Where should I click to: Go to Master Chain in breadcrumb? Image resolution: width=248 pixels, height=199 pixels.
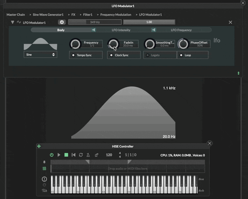click(x=16, y=15)
